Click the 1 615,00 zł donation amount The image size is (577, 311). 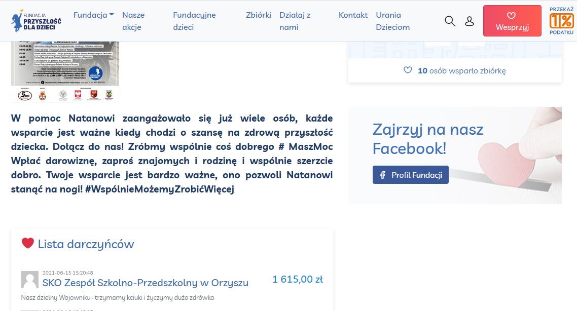pos(298,280)
